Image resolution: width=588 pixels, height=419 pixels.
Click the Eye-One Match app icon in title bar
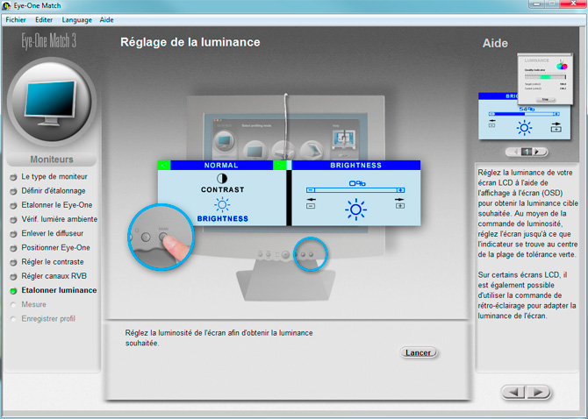pos(6,6)
